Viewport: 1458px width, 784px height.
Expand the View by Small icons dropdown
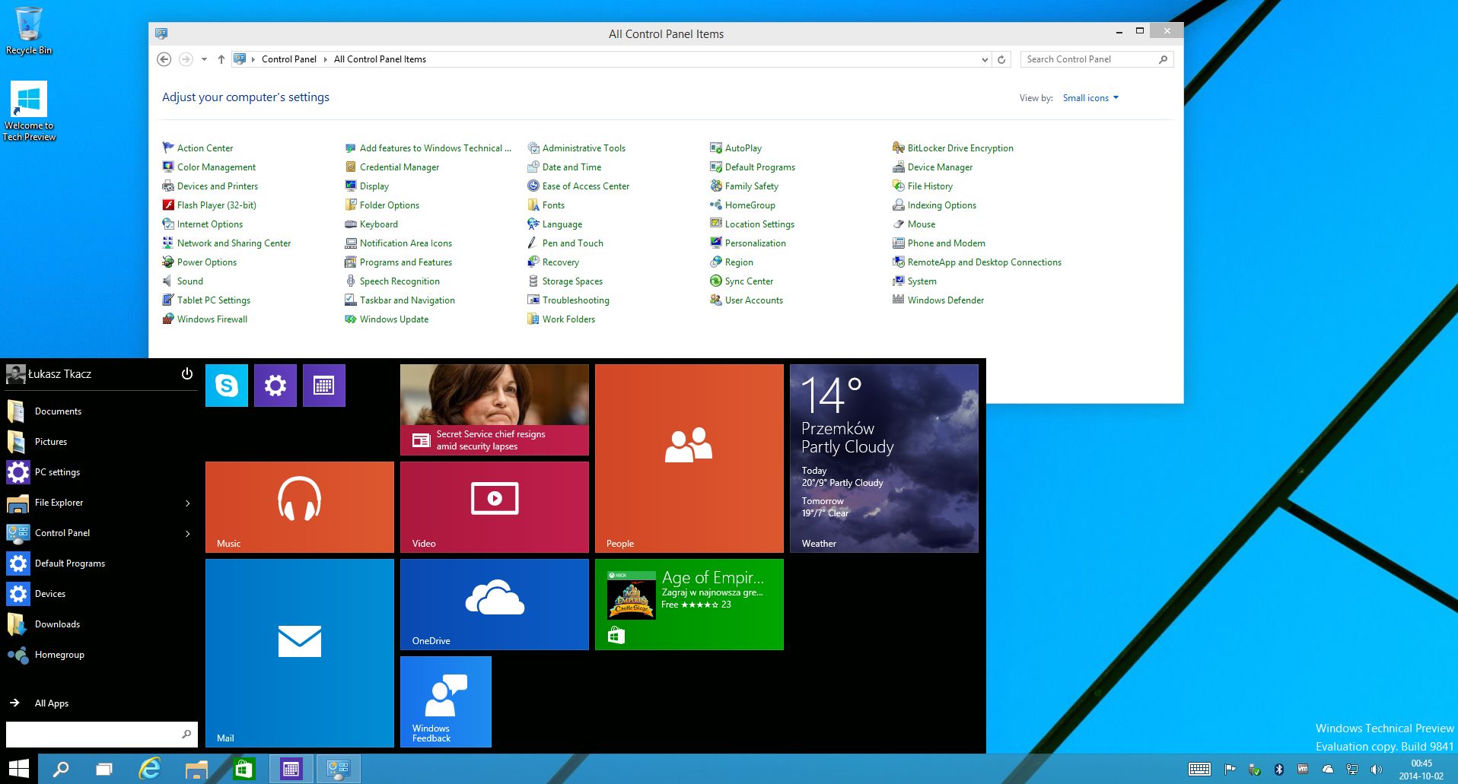1090,98
